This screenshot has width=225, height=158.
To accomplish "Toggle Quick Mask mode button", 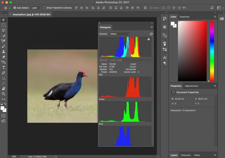I will click(x=4, y=116).
